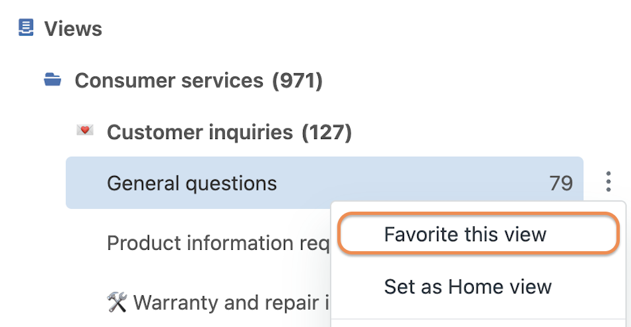Click the hammer and wrench emoji icon

(117, 302)
